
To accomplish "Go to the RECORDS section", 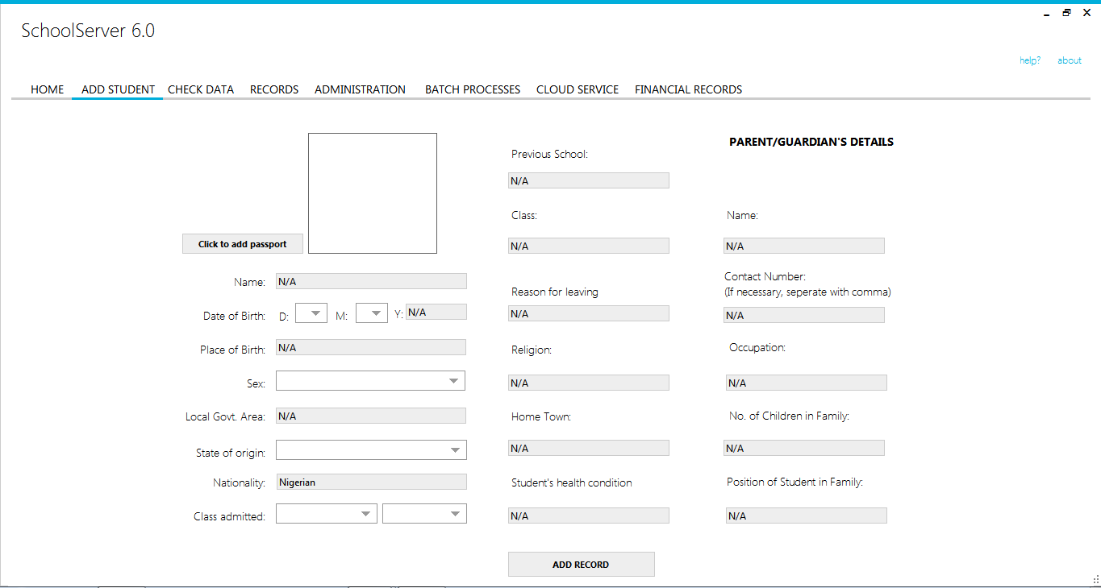I will pos(273,89).
